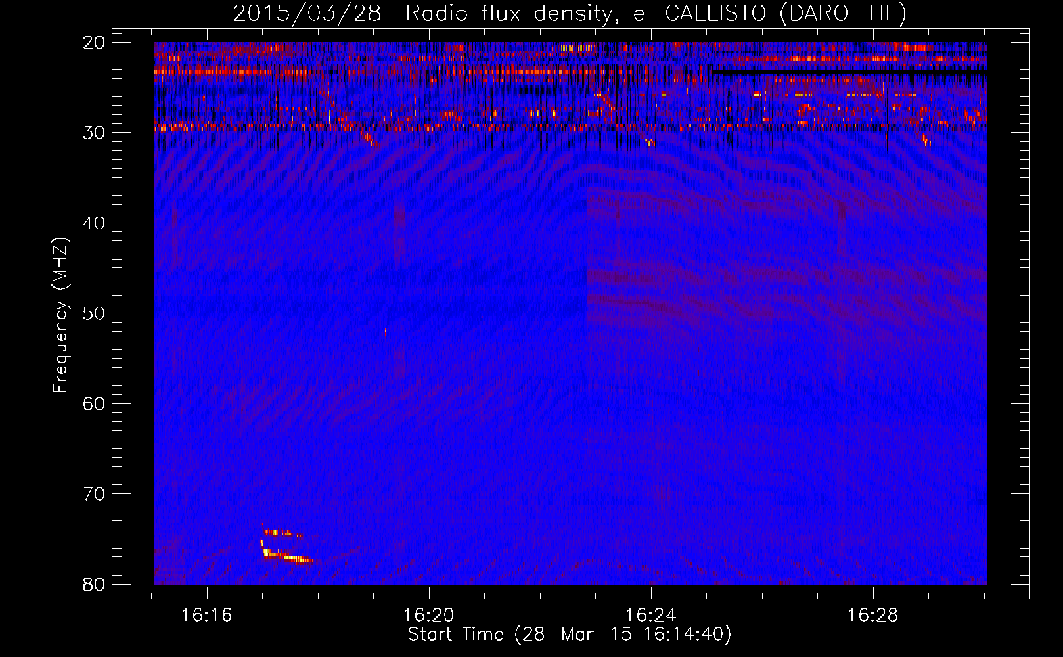
Task: Click the 30 frequency axis label
Action: (x=94, y=133)
